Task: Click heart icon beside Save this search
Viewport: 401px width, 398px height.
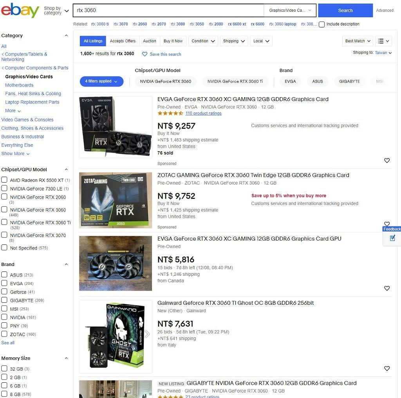Action: click(x=145, y=54)
